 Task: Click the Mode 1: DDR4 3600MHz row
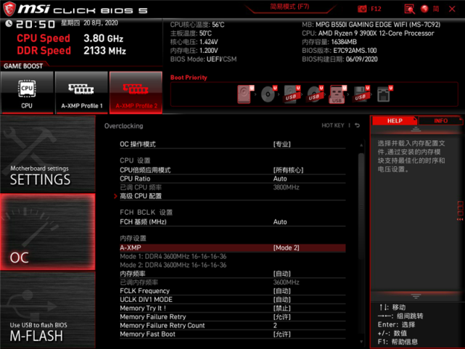click(173, 256)
